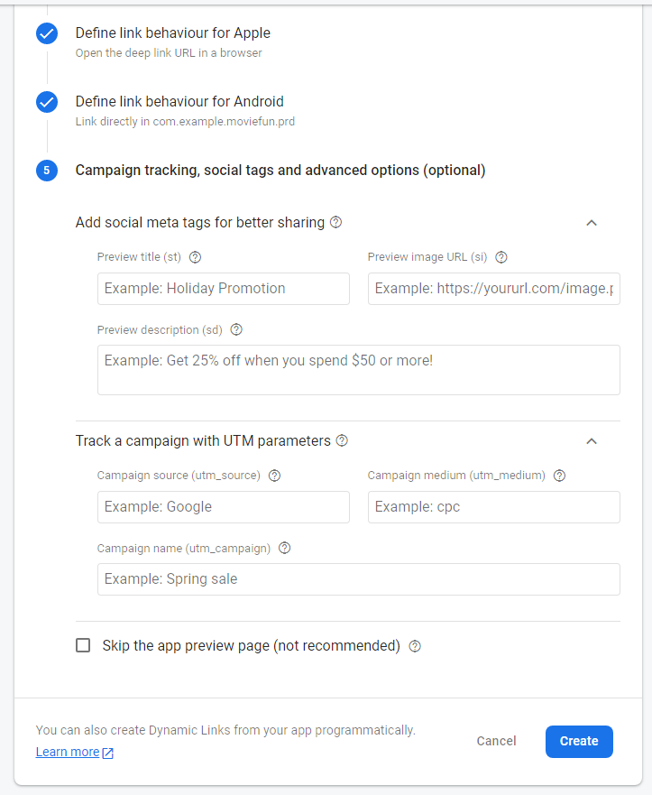Click help icon next to UTM parameters heading

[x=342, y=441]
